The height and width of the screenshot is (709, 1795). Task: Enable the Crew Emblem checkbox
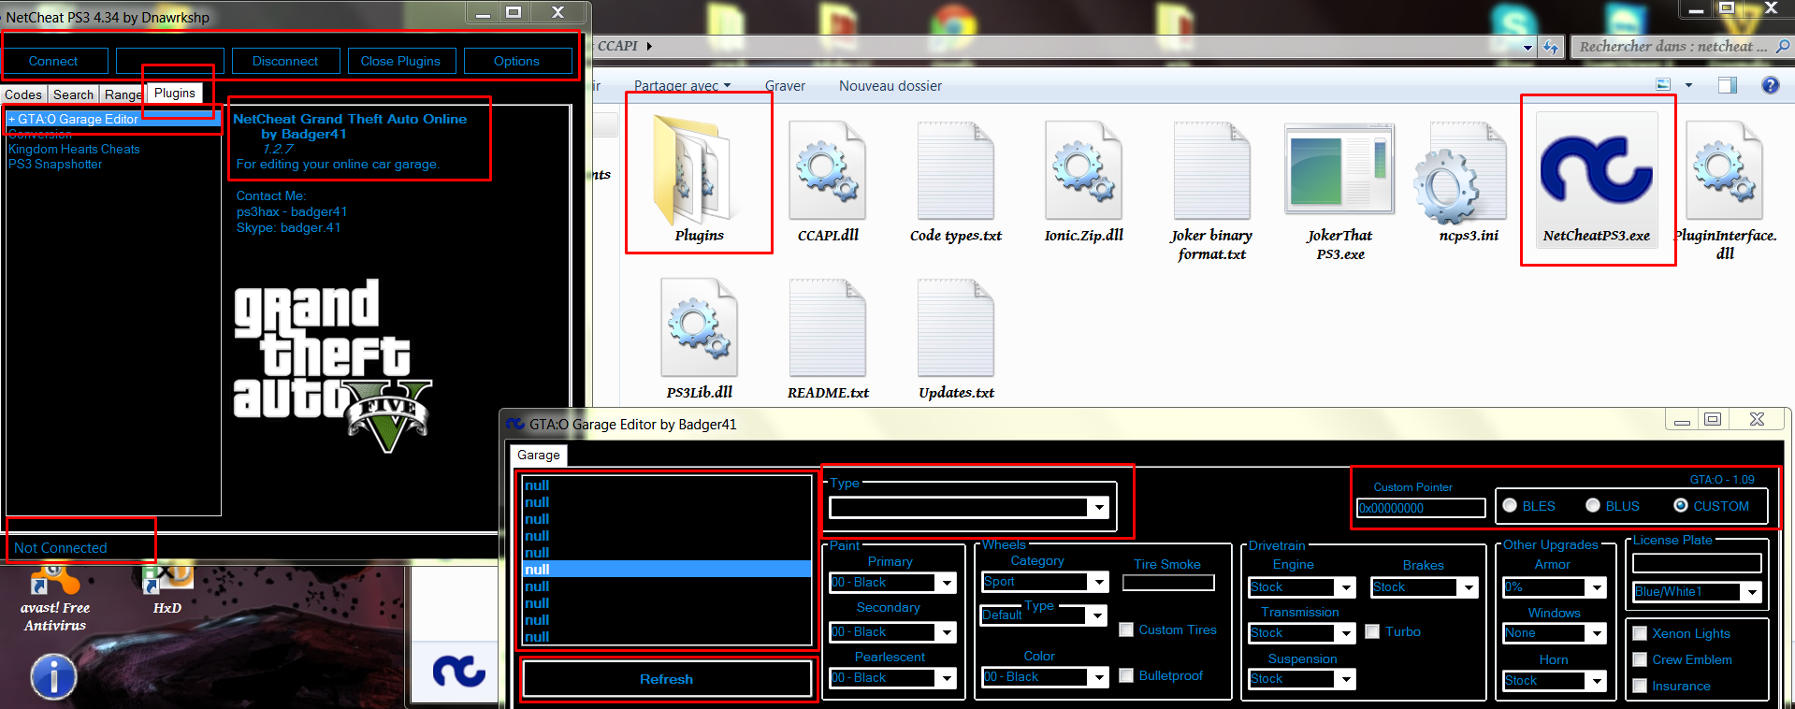pyautogui.click(x=1640, y=659)
